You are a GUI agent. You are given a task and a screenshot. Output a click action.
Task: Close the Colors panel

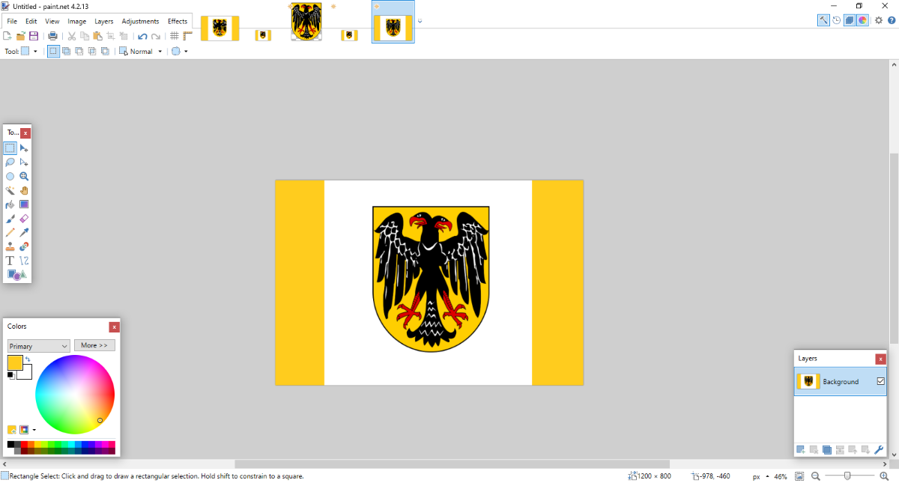(114, 326)
